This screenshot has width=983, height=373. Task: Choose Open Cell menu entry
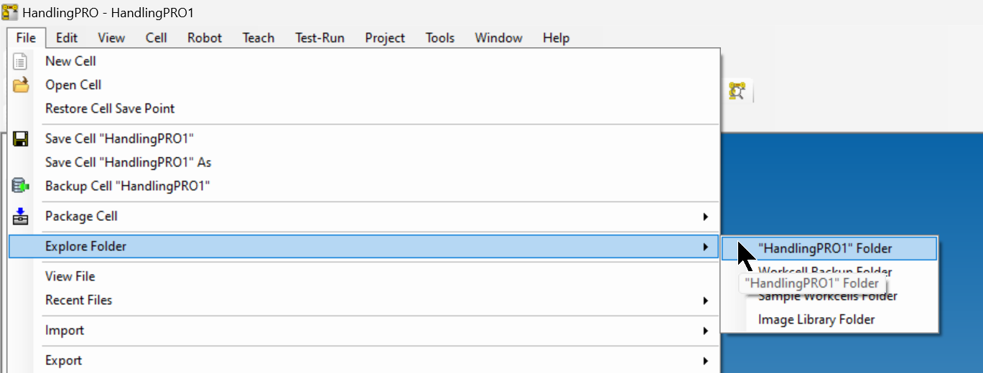pos(363,85)
